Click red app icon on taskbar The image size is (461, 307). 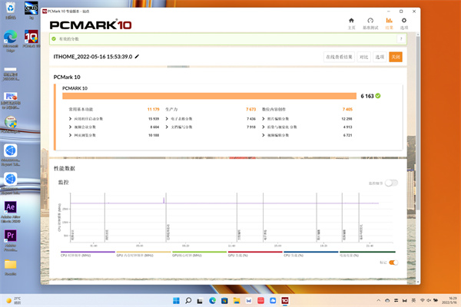260,301
